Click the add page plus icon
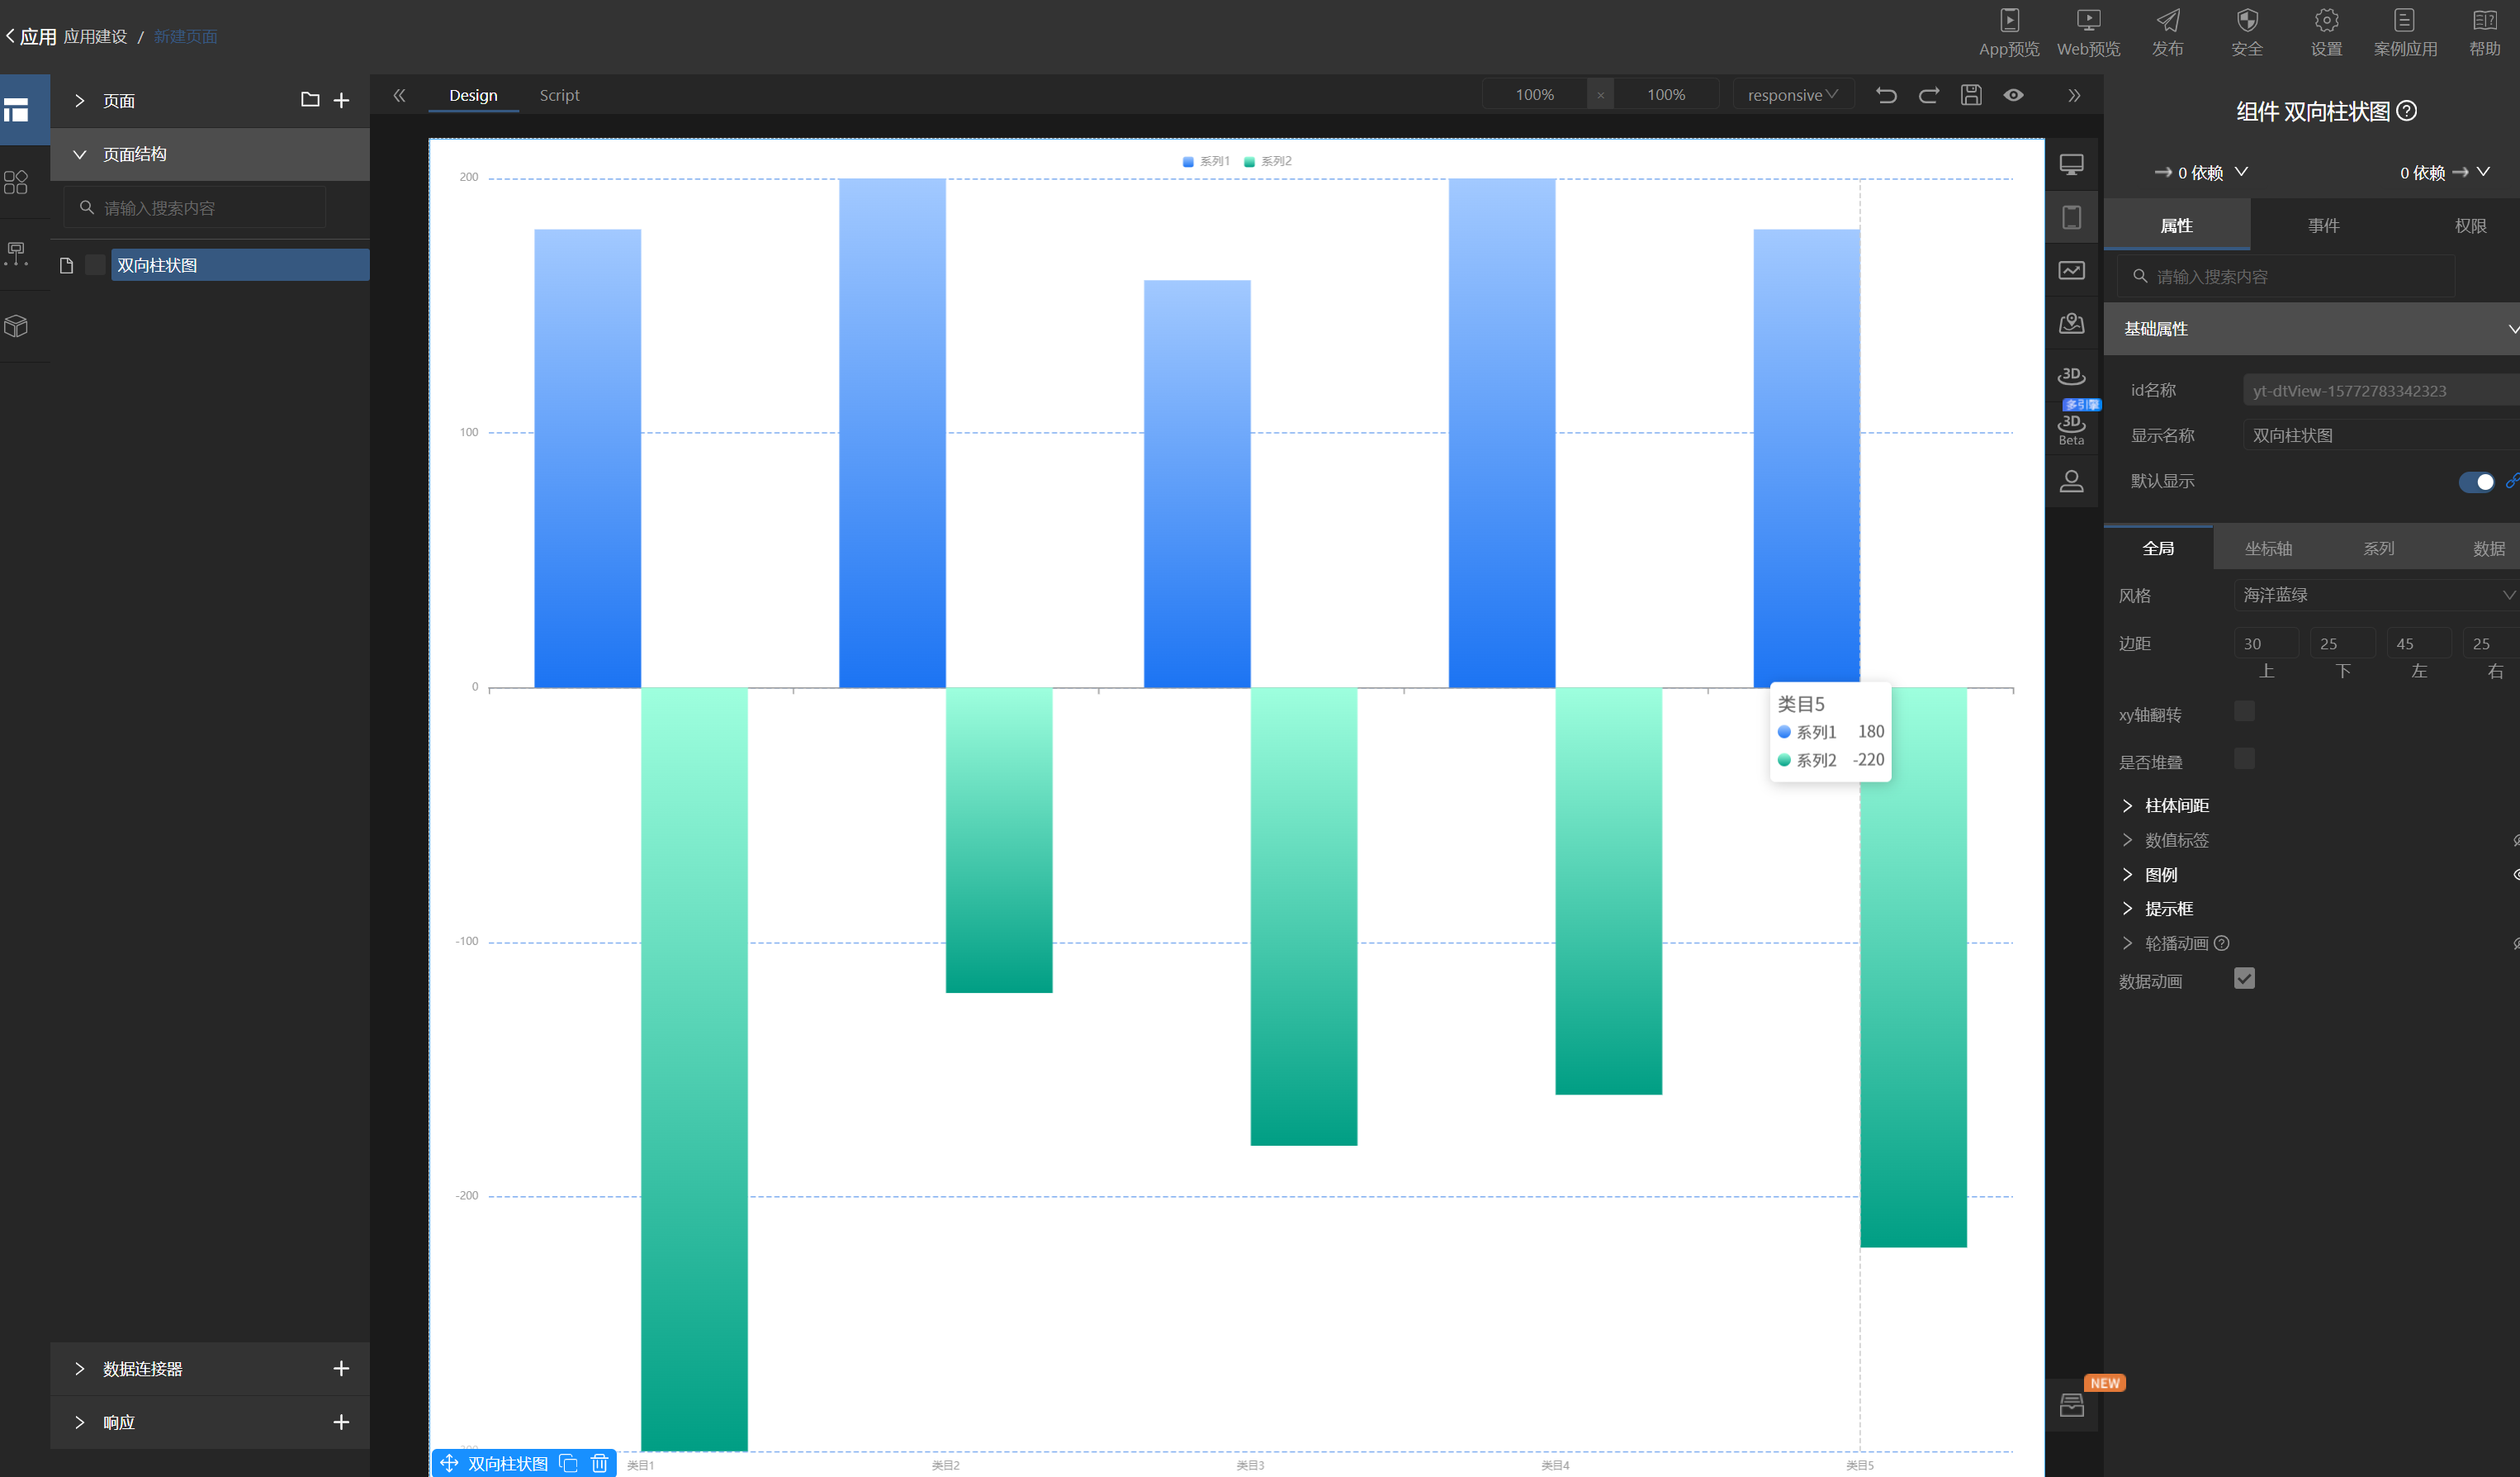 pyautogui.click(x=341, y=100)
